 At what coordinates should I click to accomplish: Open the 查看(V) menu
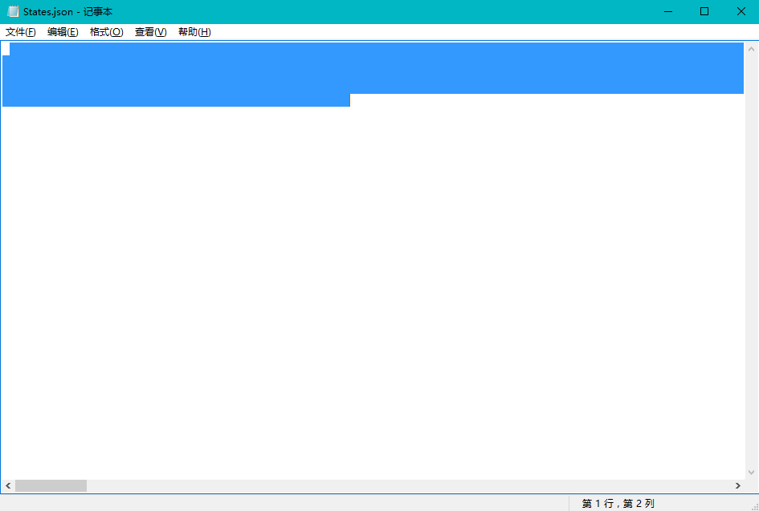coord(150,32)
